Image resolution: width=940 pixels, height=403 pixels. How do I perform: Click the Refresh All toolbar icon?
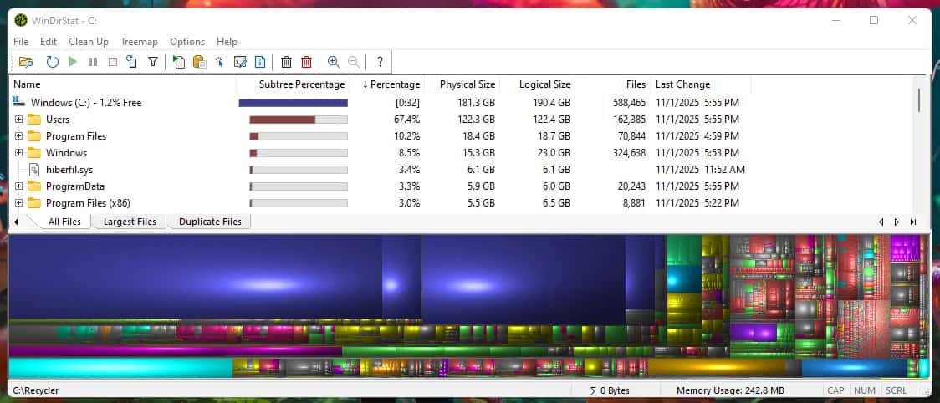pos(52,62)
